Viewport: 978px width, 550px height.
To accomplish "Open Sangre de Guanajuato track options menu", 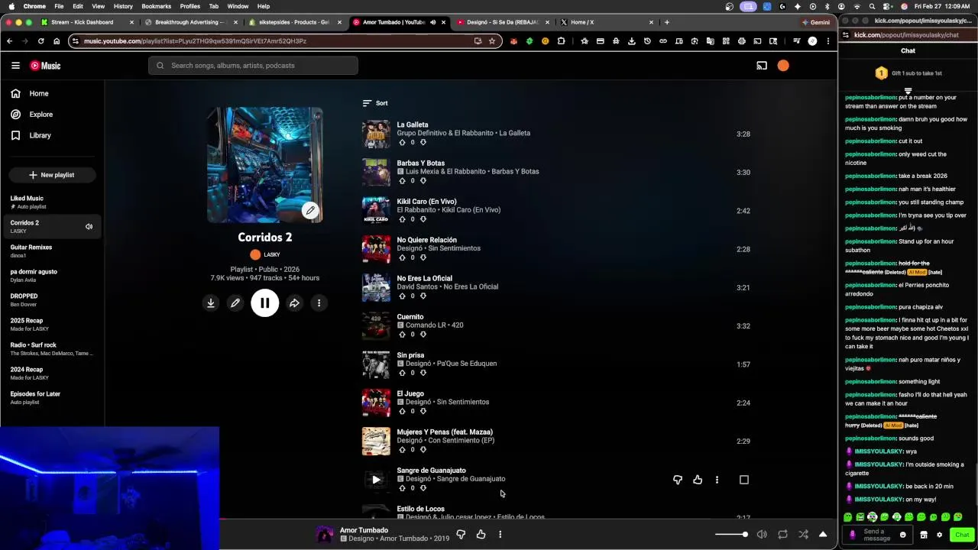I will pos(717,480).
